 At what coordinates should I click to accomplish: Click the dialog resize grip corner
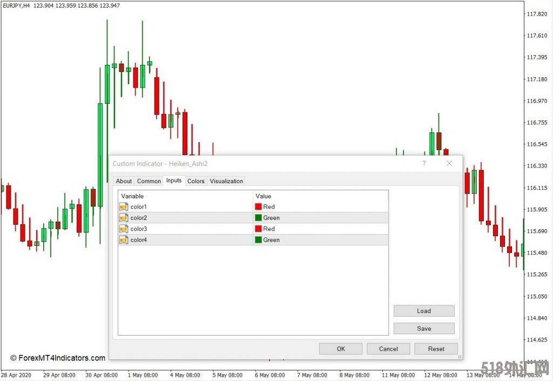click(460, 357)
